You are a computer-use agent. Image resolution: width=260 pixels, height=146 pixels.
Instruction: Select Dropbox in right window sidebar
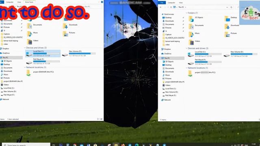[166, 49]
